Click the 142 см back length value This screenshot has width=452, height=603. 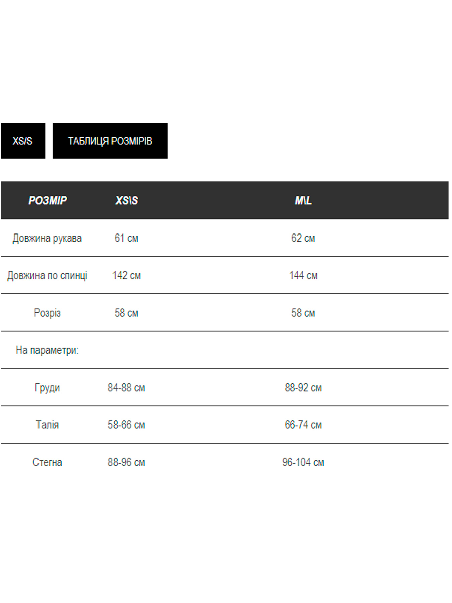point(126,275)
